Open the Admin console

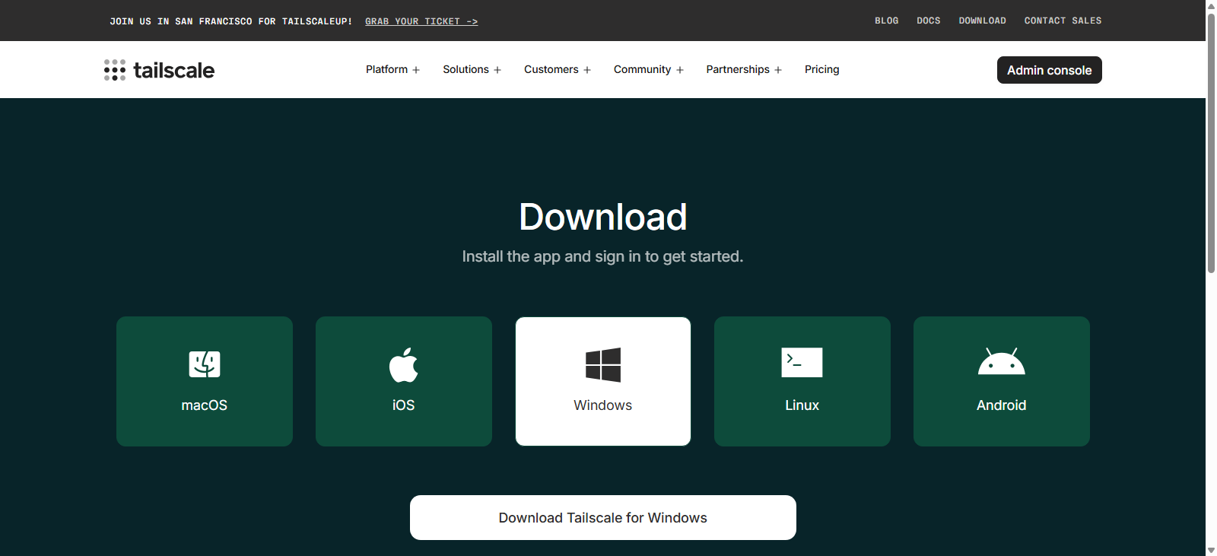click(x=1050, y=70)
